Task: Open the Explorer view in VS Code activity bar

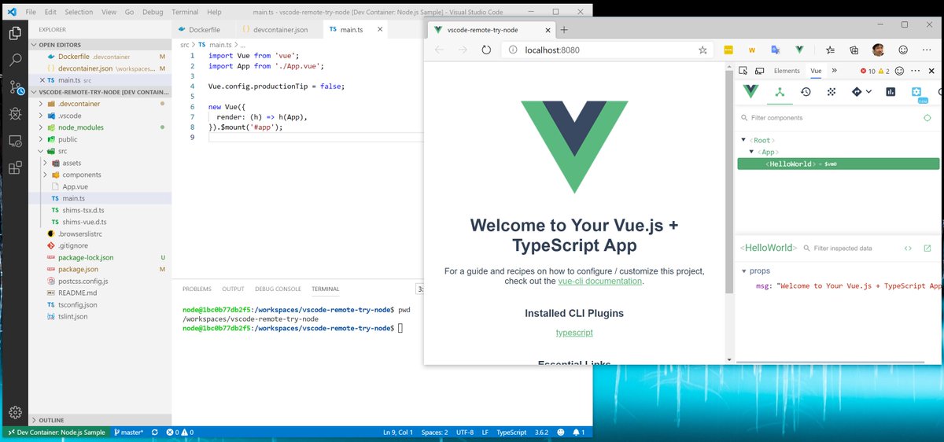Action: (15, 32)
